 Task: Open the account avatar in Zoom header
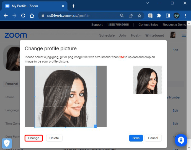pos(173,35)
